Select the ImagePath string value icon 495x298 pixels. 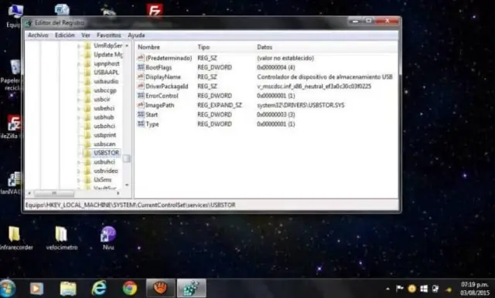(141, 105)
